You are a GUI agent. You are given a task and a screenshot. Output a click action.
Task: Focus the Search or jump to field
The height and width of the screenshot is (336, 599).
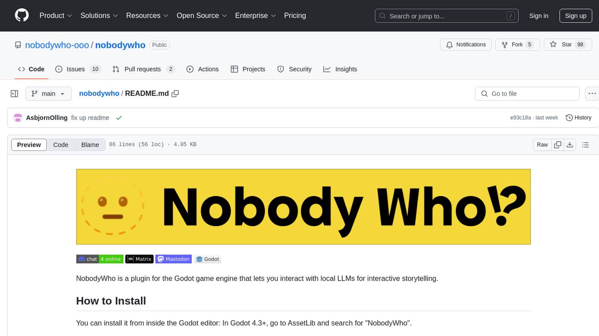(x=446, y=16)
